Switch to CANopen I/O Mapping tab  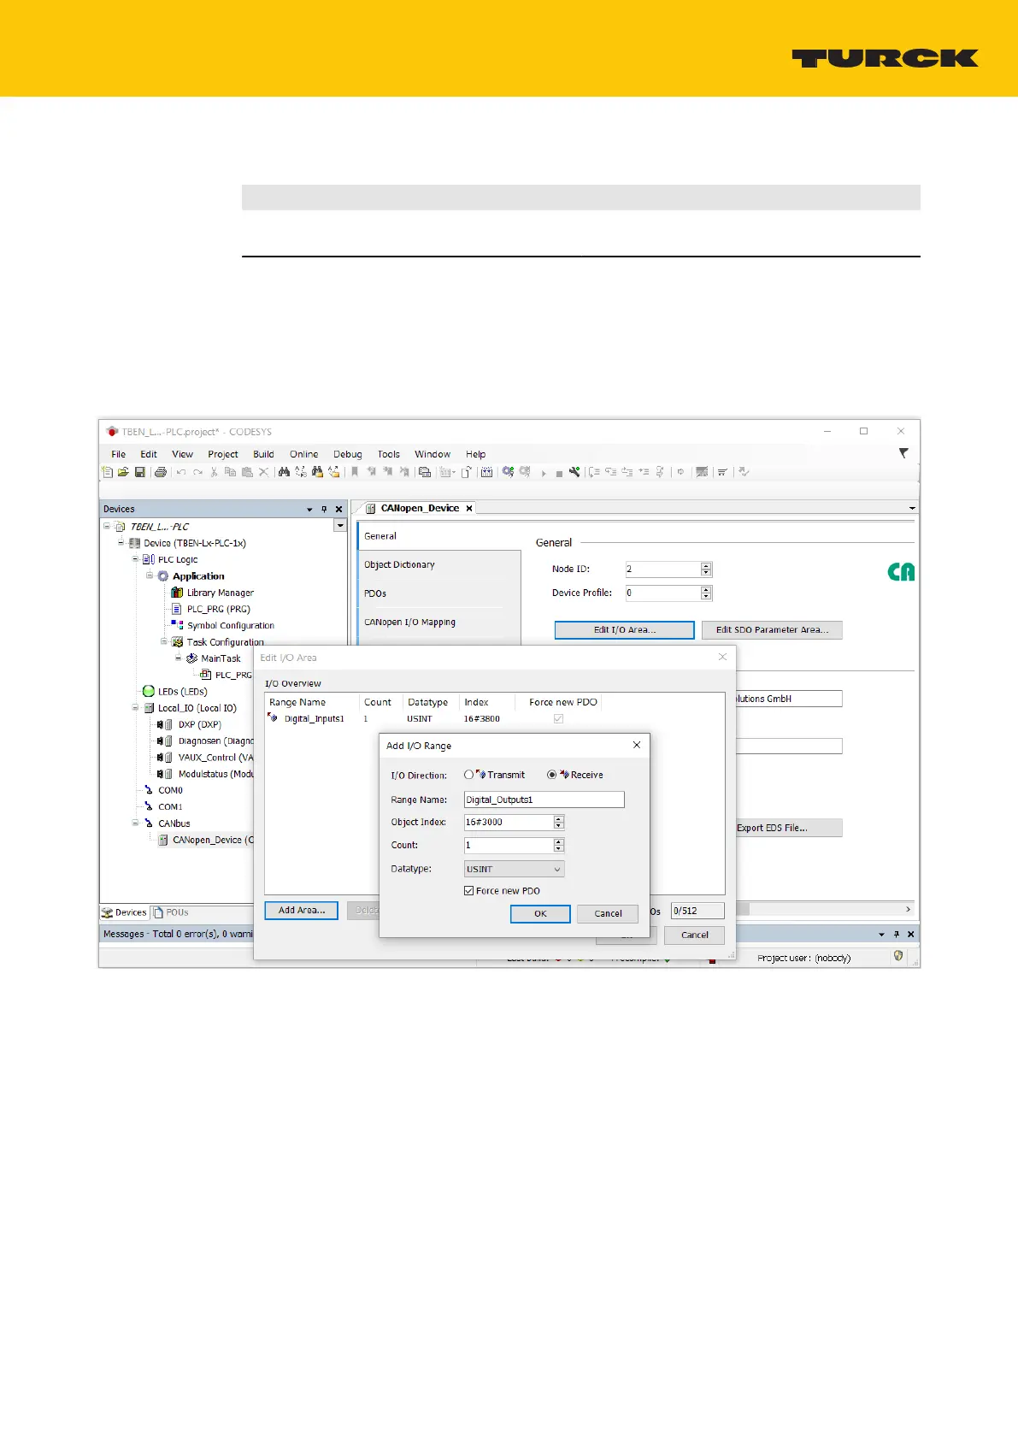point(438,622)
